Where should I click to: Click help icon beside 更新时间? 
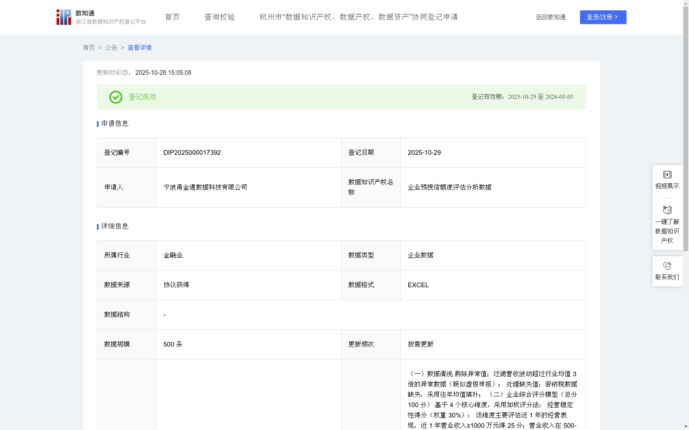tap(125, 73)
